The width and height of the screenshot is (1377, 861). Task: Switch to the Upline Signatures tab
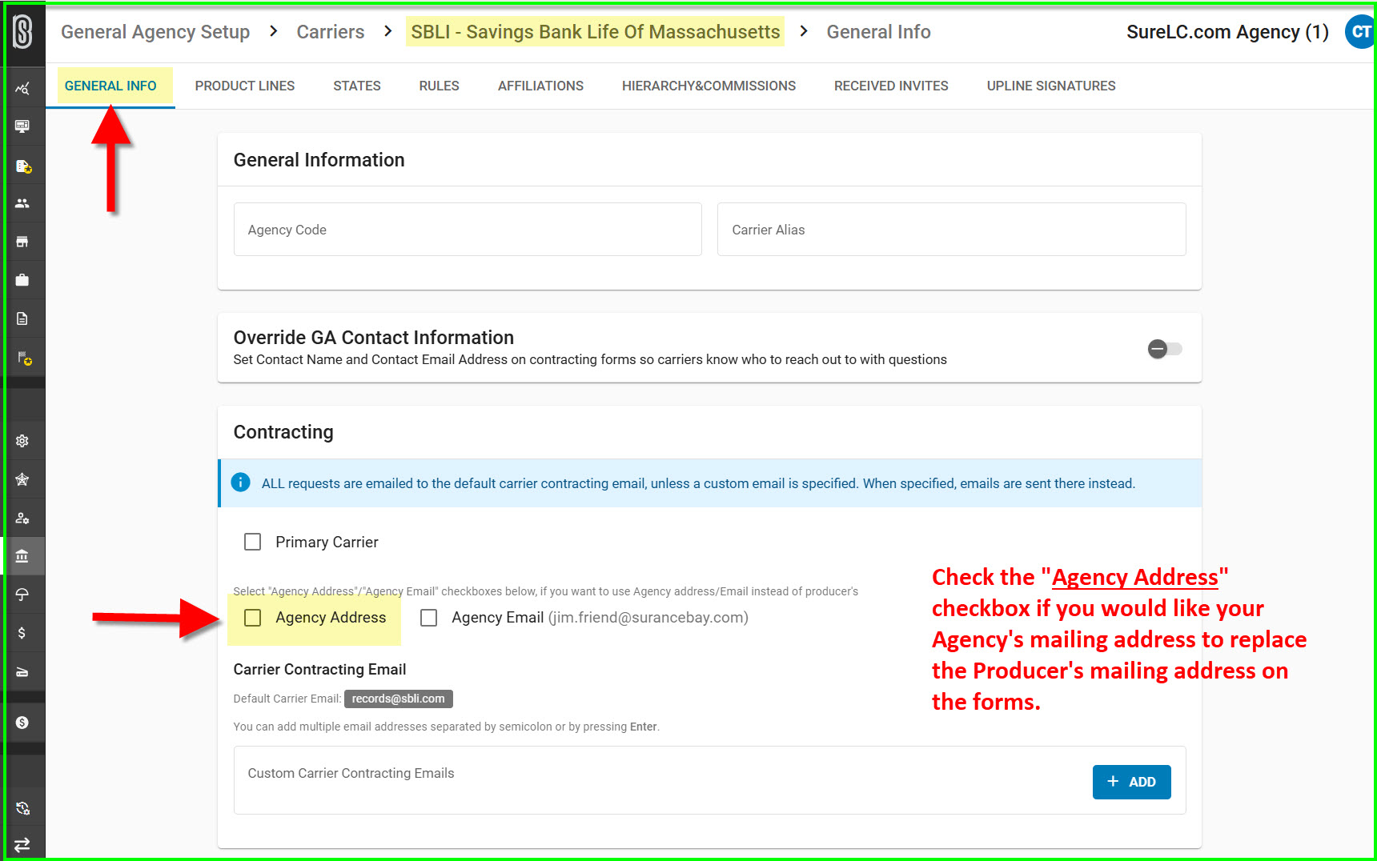point(1051,86)
